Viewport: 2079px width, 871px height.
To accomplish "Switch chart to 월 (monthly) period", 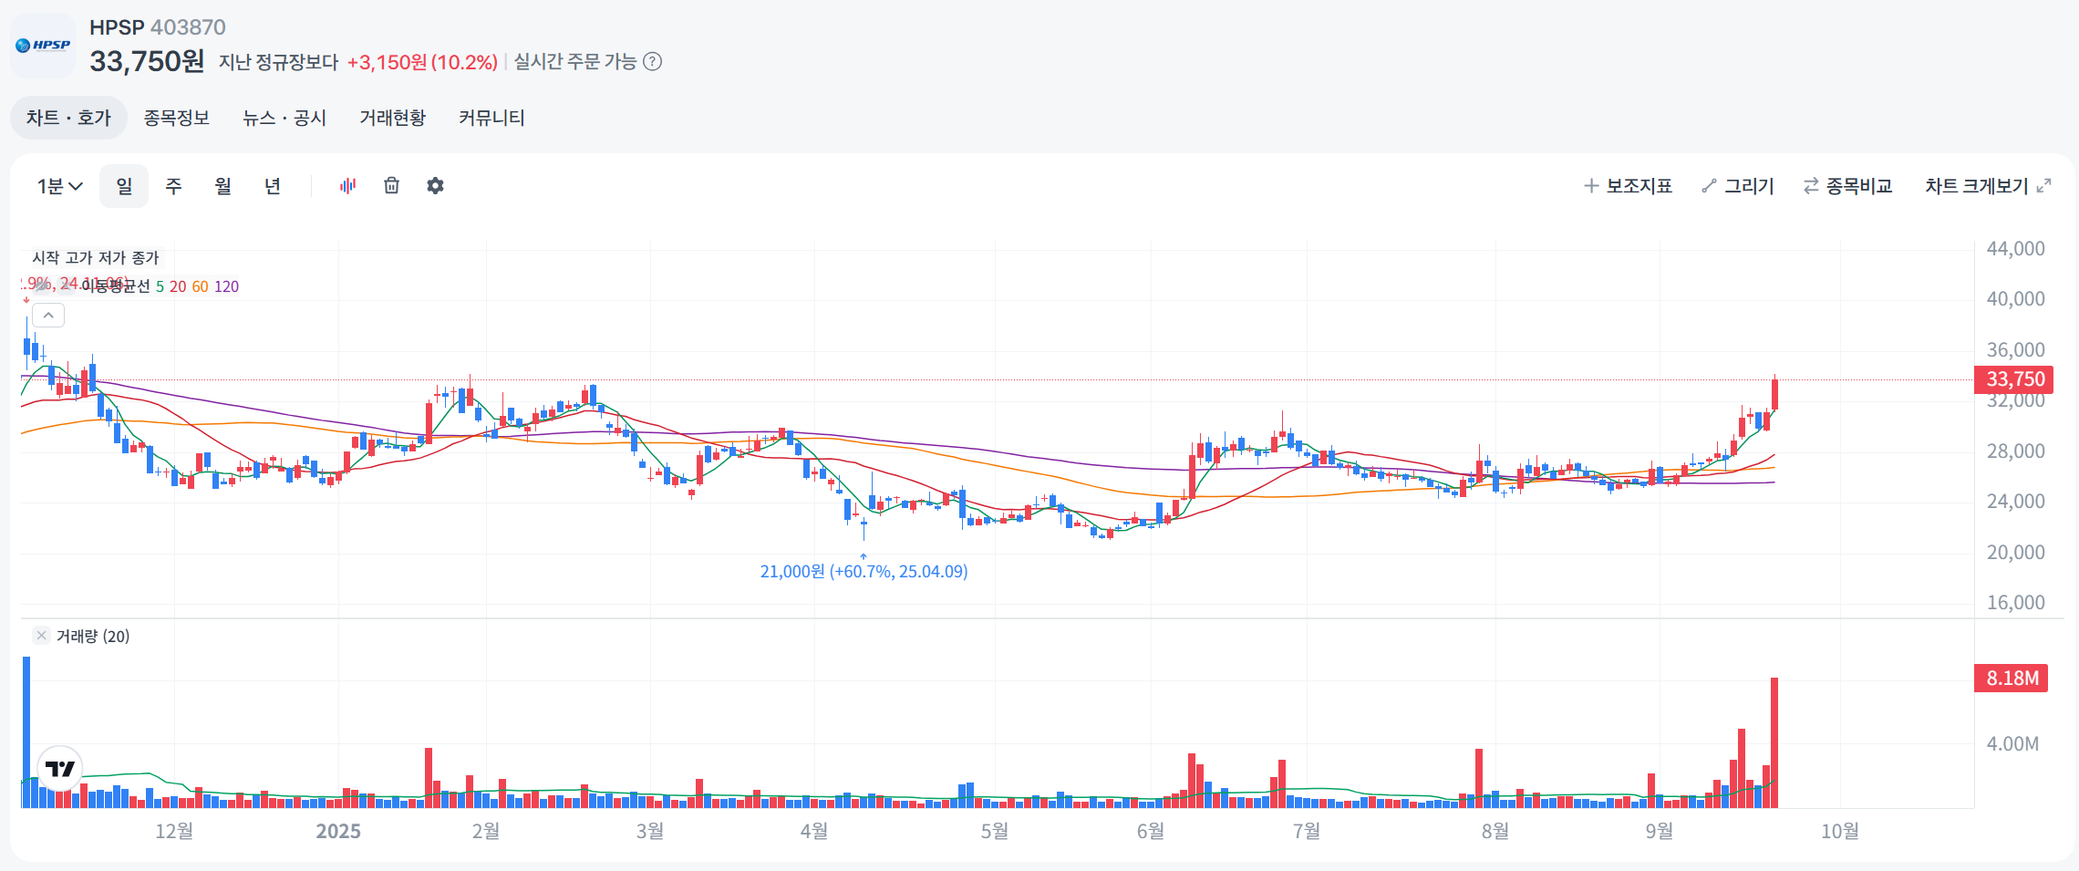I will [x=222, y=186].
